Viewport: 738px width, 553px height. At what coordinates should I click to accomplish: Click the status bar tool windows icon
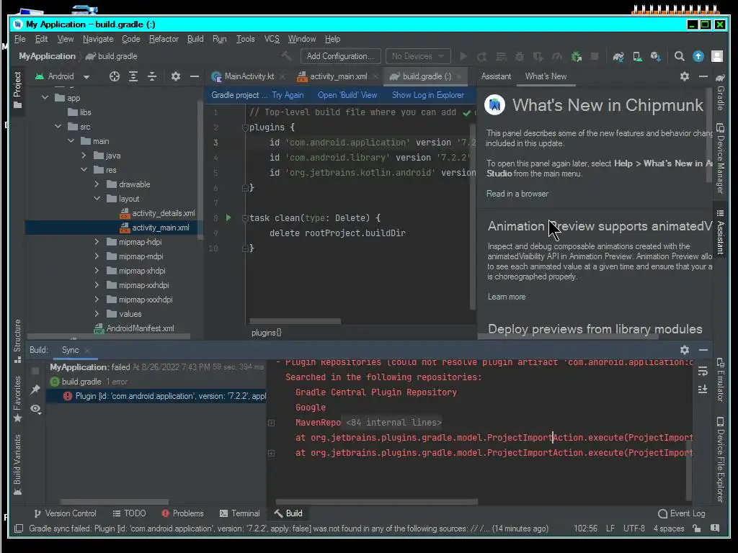pos(18,529)
